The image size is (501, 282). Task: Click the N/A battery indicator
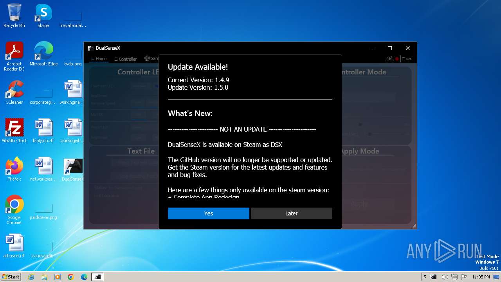click(x=407, y=59)
